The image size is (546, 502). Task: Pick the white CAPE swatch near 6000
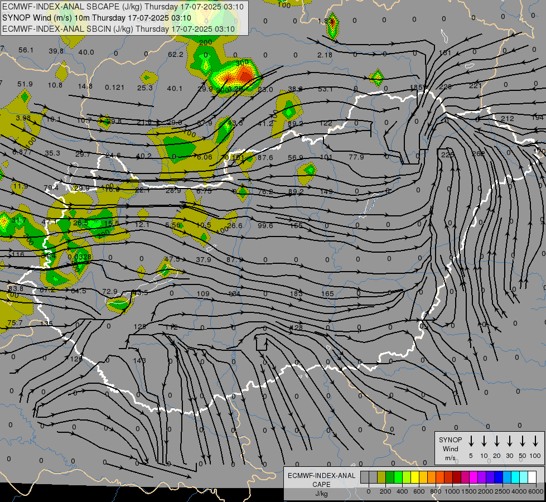[532, 477]
